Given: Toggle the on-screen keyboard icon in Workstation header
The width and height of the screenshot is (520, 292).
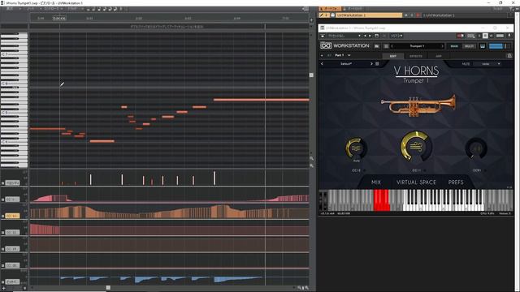Looking at the screenshot, I should [x=483, y=46].
